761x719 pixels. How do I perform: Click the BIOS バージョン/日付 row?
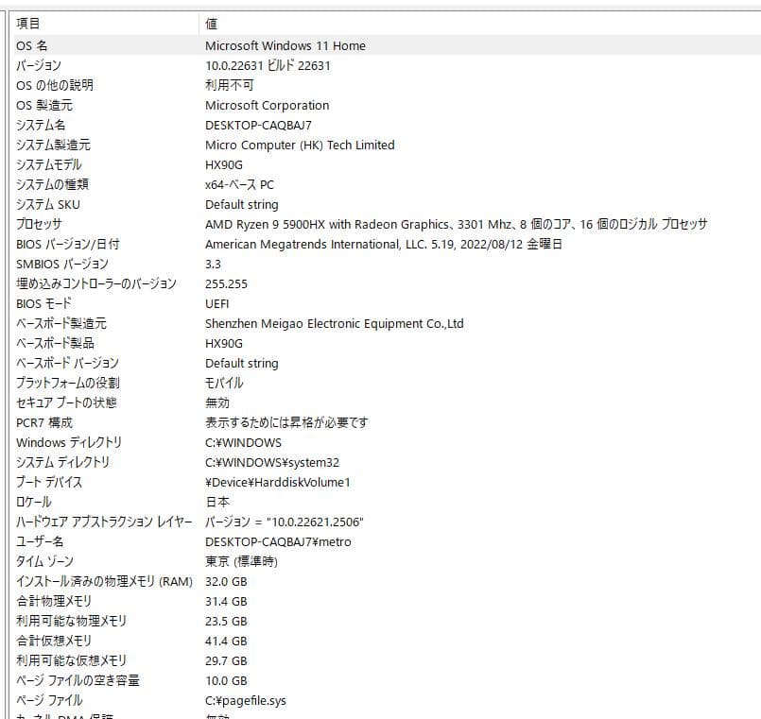click(67, 244)
